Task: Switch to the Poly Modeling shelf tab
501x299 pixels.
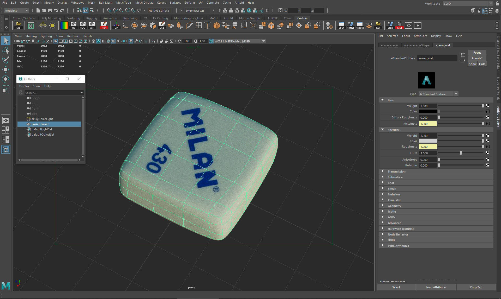Action: point(51,18)
